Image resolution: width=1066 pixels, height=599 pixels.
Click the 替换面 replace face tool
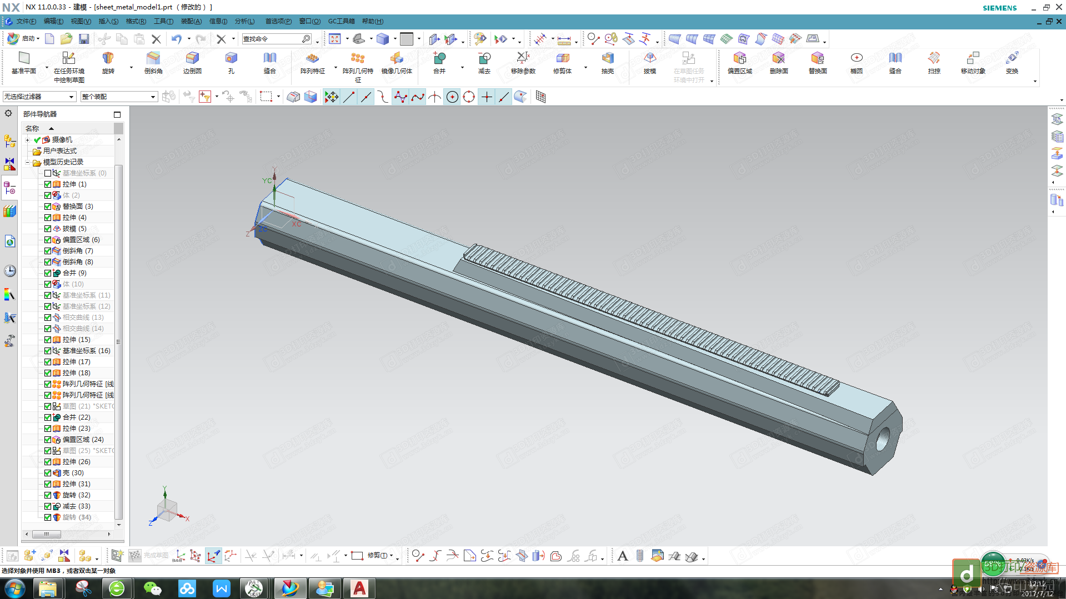[x=818, y=63]
